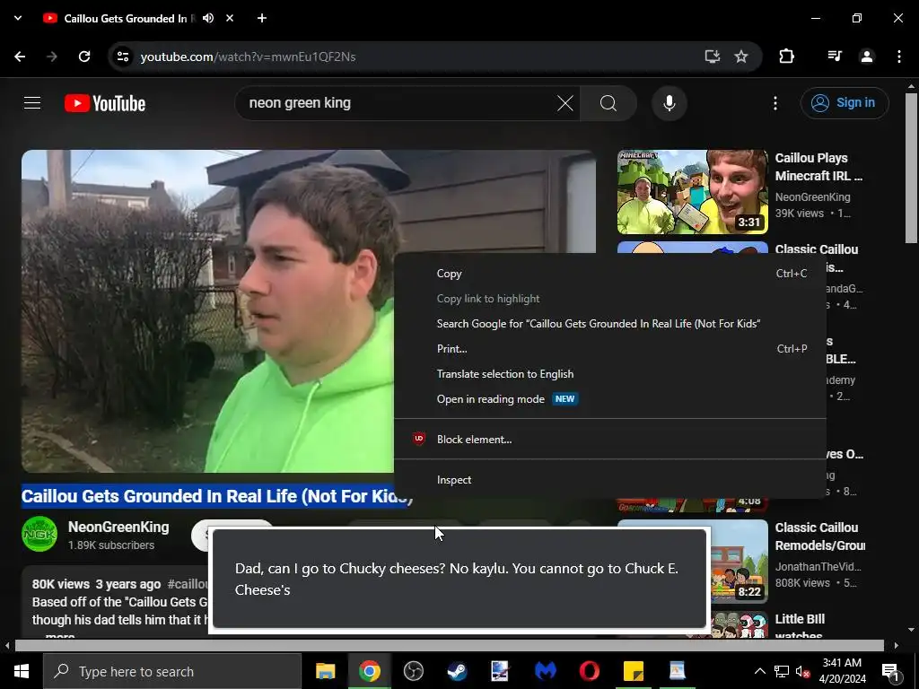Screen dimensions: 919x689
Task: Click the horizontal scrollbar at the bottom
Action: click(449, 645)
